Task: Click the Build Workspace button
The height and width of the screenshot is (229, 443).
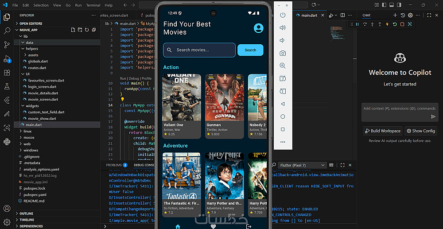Action: (x=382, y=131)
